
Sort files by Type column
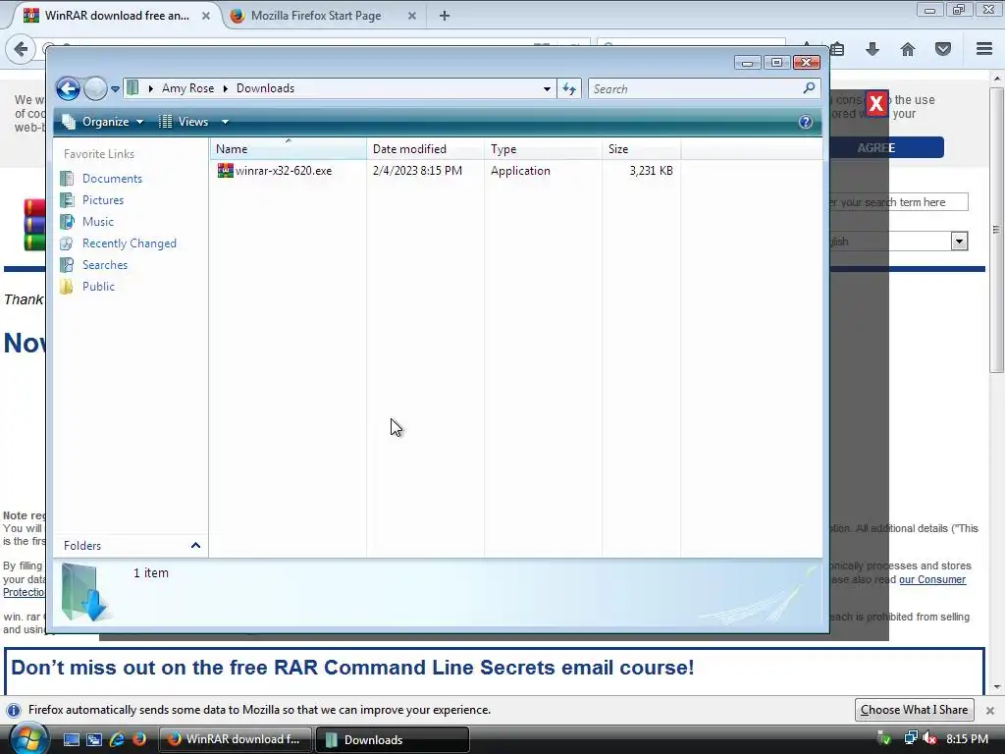coord(543,149)
